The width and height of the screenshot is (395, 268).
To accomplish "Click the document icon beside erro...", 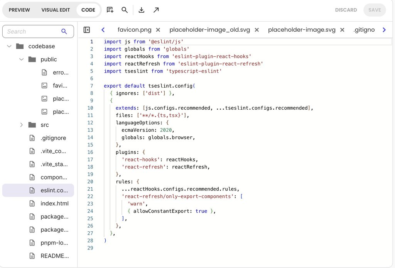I will tap(44, 72).
